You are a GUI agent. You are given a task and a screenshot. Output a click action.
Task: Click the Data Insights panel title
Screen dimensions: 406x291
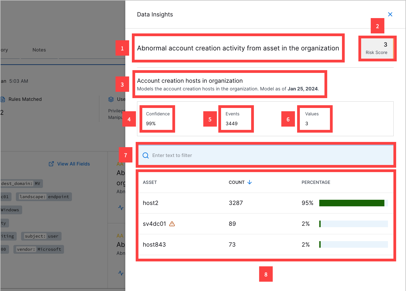155,15
